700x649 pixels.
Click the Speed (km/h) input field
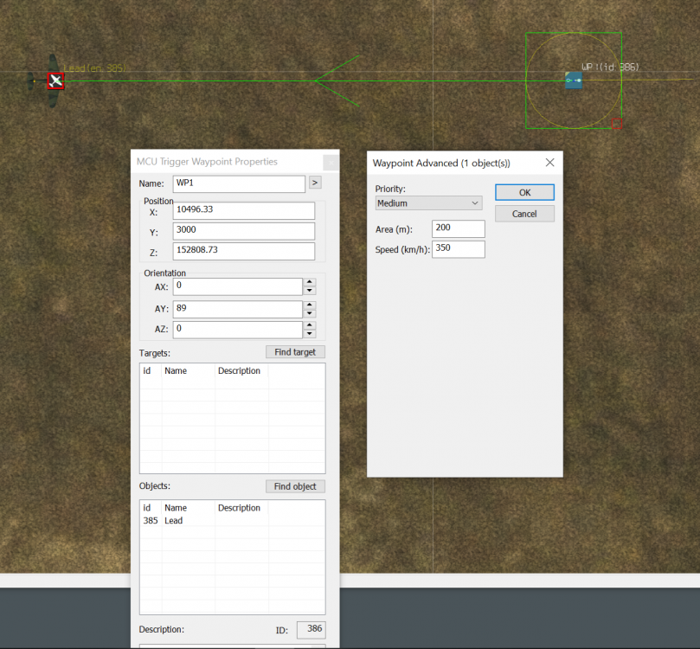point(458,249)
